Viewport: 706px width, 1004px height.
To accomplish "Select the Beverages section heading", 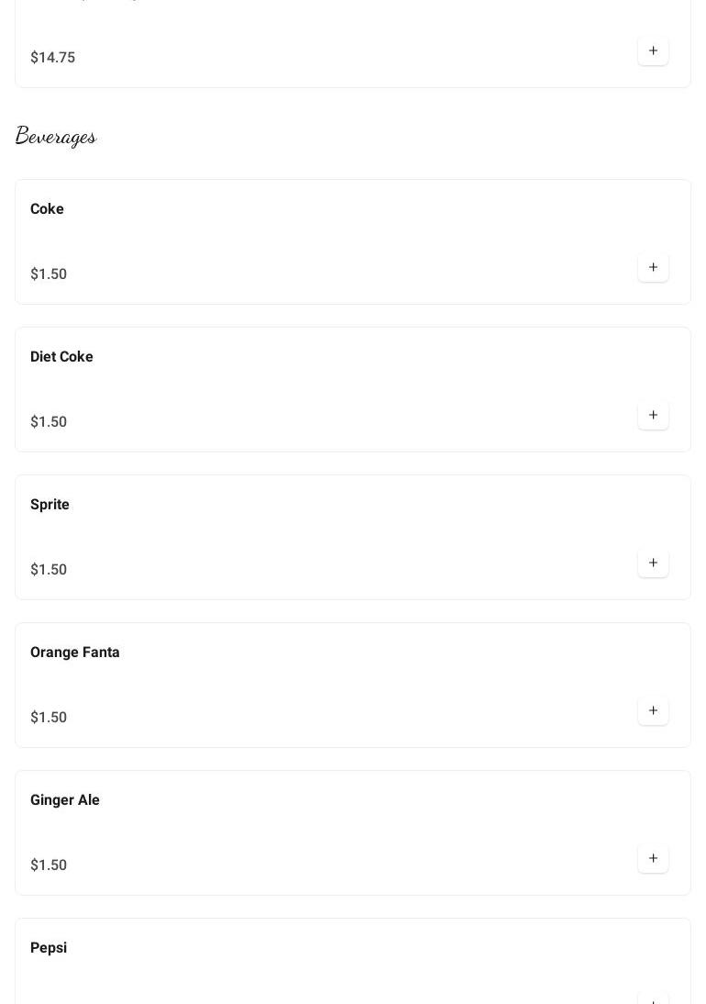I will click(x=56, y=137).
